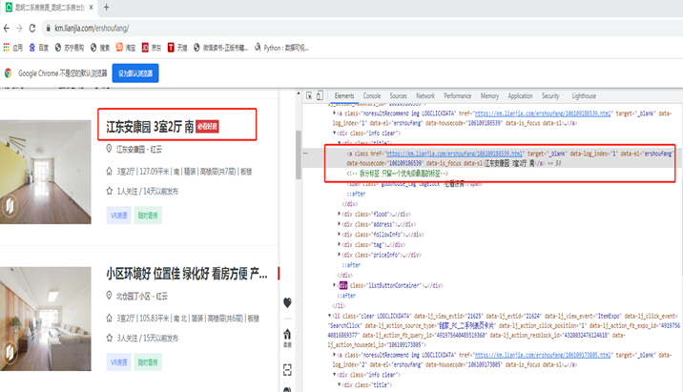This screenshot has height=392, width=683.
Task: Click the 江东安康园 - 红云 location link
Action: pyautogui.click(x=139, y=150)
